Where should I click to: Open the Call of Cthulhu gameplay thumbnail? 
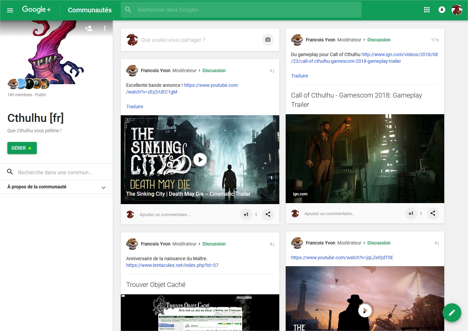click(365, 159)
